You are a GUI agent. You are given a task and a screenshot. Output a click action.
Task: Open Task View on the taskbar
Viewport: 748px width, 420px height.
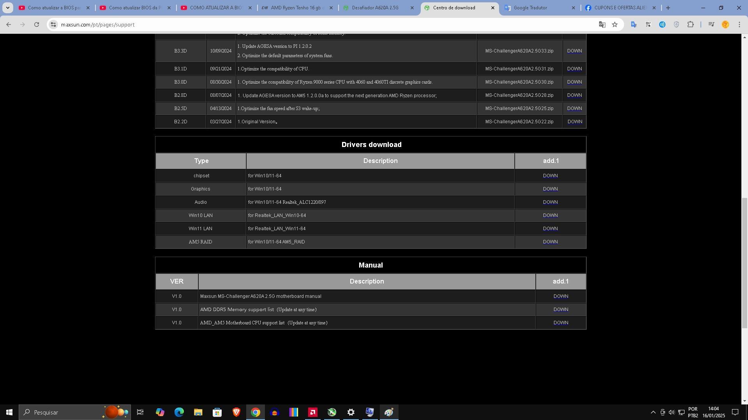pyautogui.click(x=140, y=412)
